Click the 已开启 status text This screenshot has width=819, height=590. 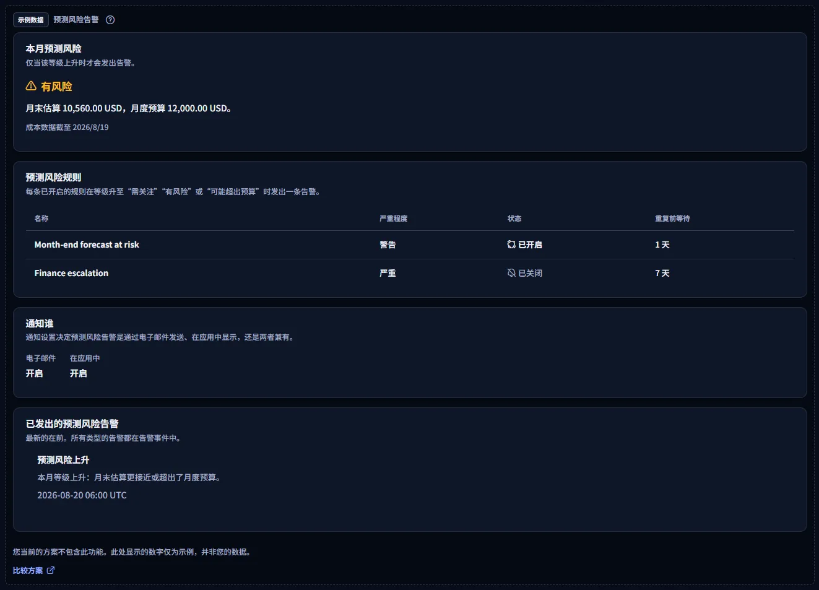tap(530, 245)
